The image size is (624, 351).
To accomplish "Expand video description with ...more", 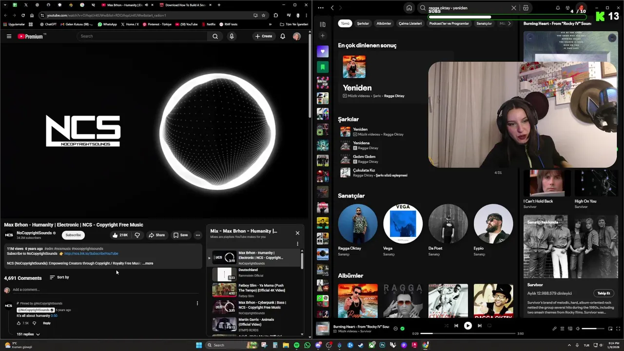I will point(148,263).
